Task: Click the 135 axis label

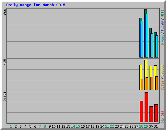Action: point(5,62)
